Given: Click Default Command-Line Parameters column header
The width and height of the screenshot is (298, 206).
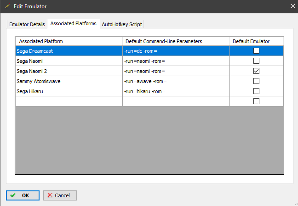Looking at the screenshot, I should 176,41.
